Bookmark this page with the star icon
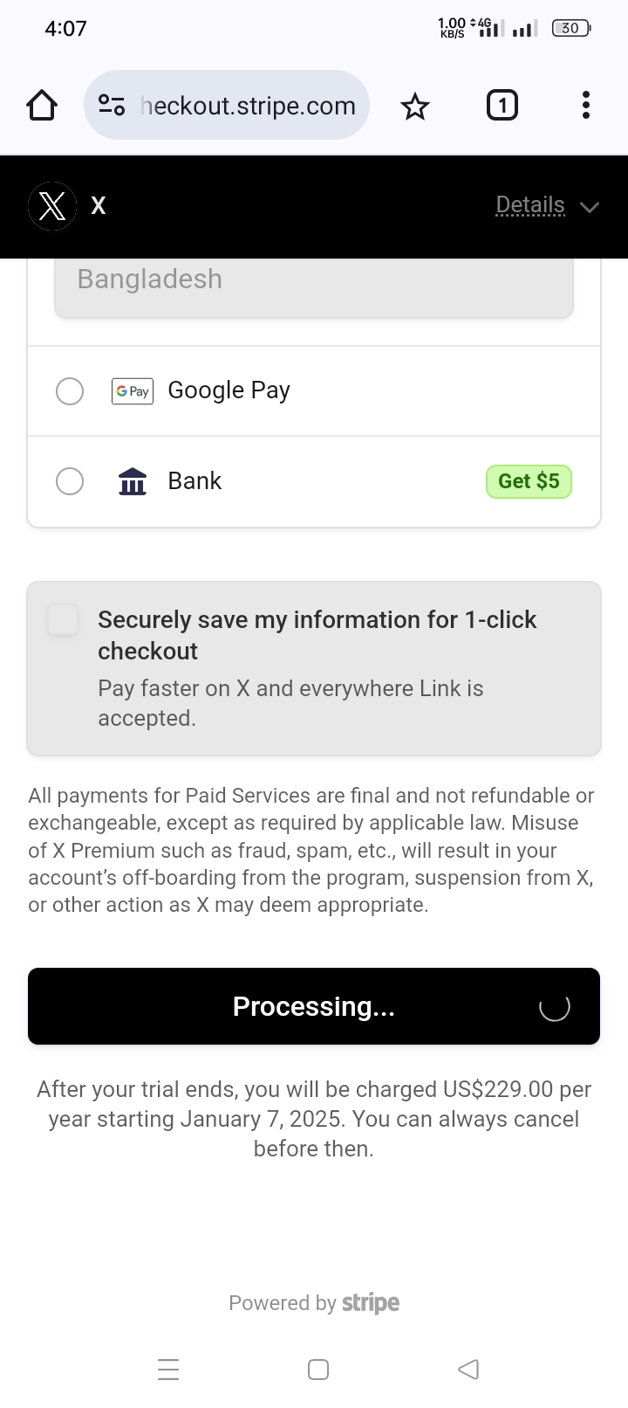628x1408 pixels. pos(415,107)
